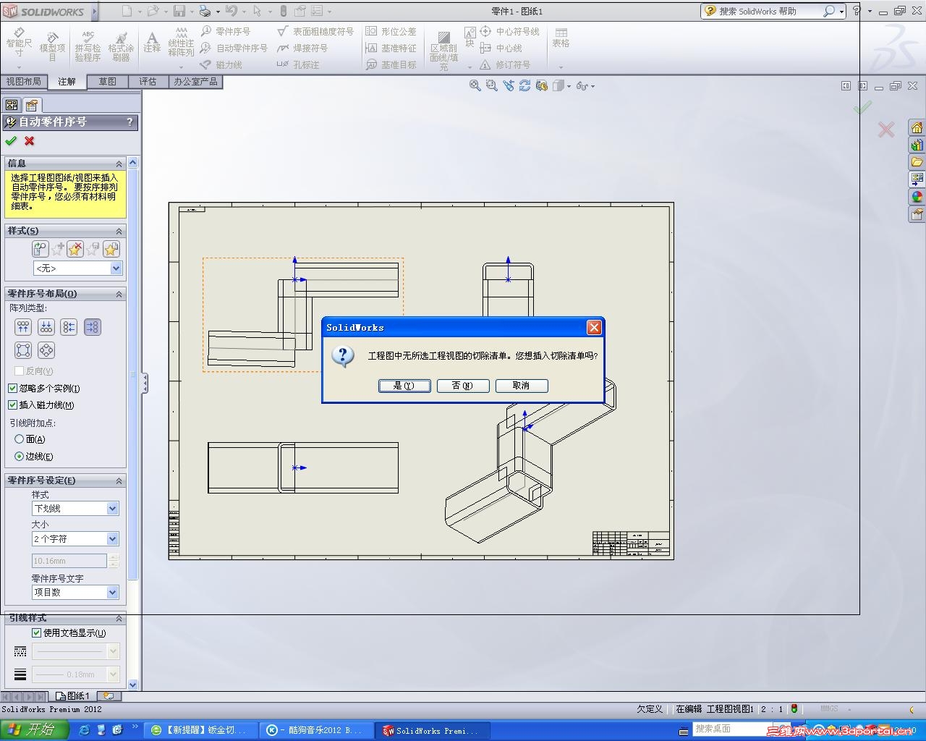Click 否(N) in the SolidWorks dialog

[463, 386]
